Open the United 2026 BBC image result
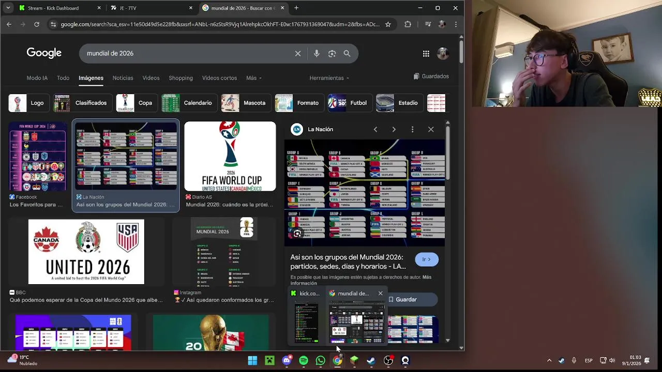 (86, 252)
